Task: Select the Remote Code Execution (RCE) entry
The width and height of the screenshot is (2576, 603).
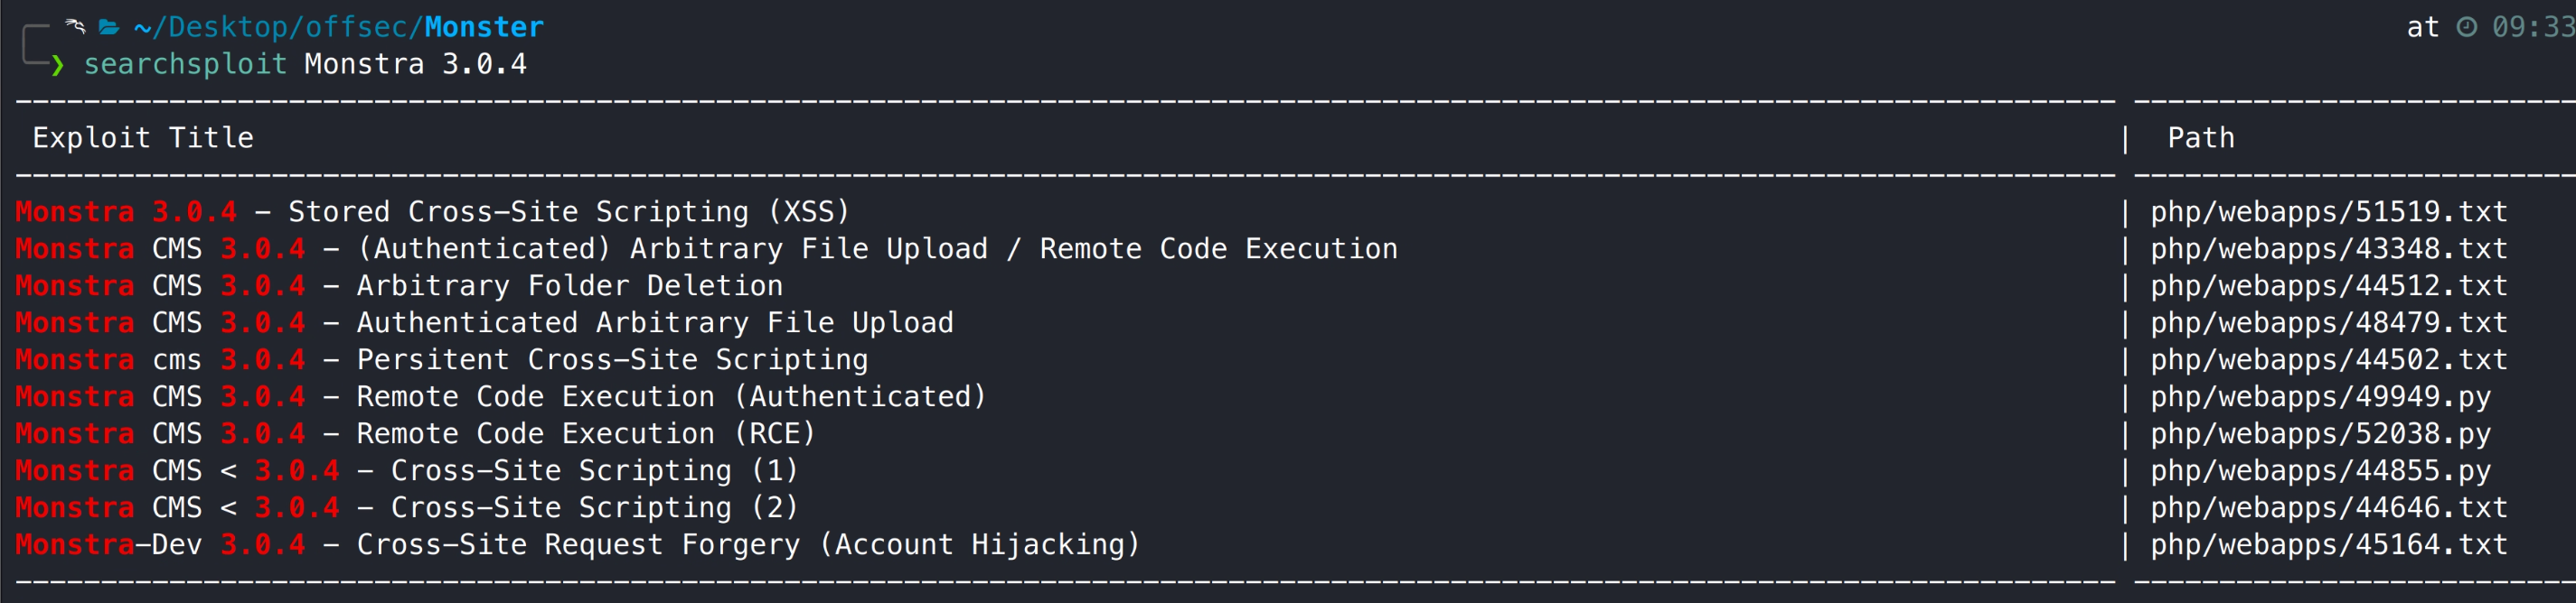Action: coord(585,434)
